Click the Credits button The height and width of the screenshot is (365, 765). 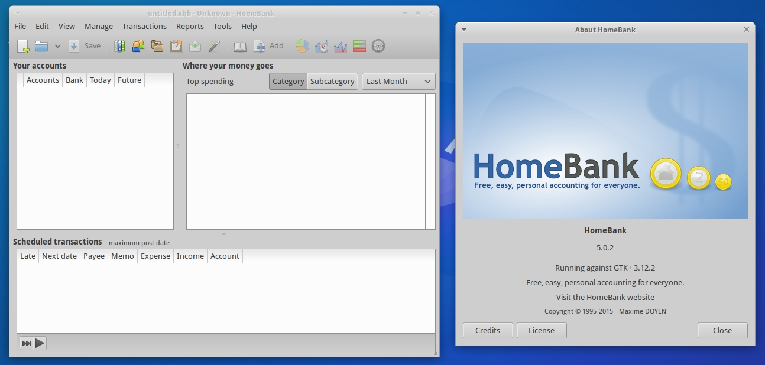(487, 330)
